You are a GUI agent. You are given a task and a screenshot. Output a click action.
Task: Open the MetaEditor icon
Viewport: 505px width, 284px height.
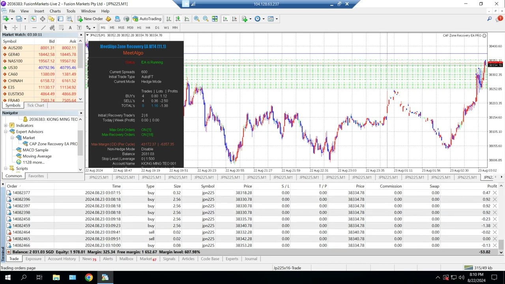pyautogui.click(x=108, y=19)
